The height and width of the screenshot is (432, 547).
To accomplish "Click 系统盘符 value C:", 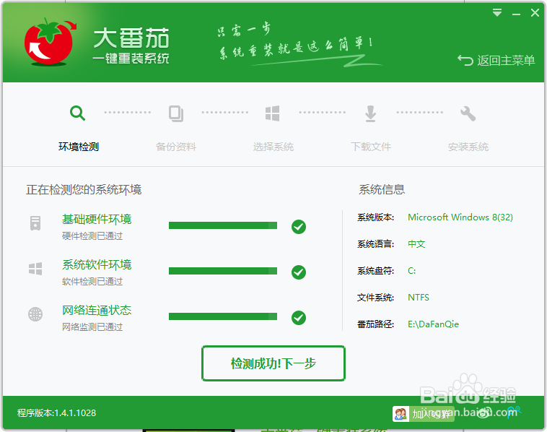I will 411,271.
